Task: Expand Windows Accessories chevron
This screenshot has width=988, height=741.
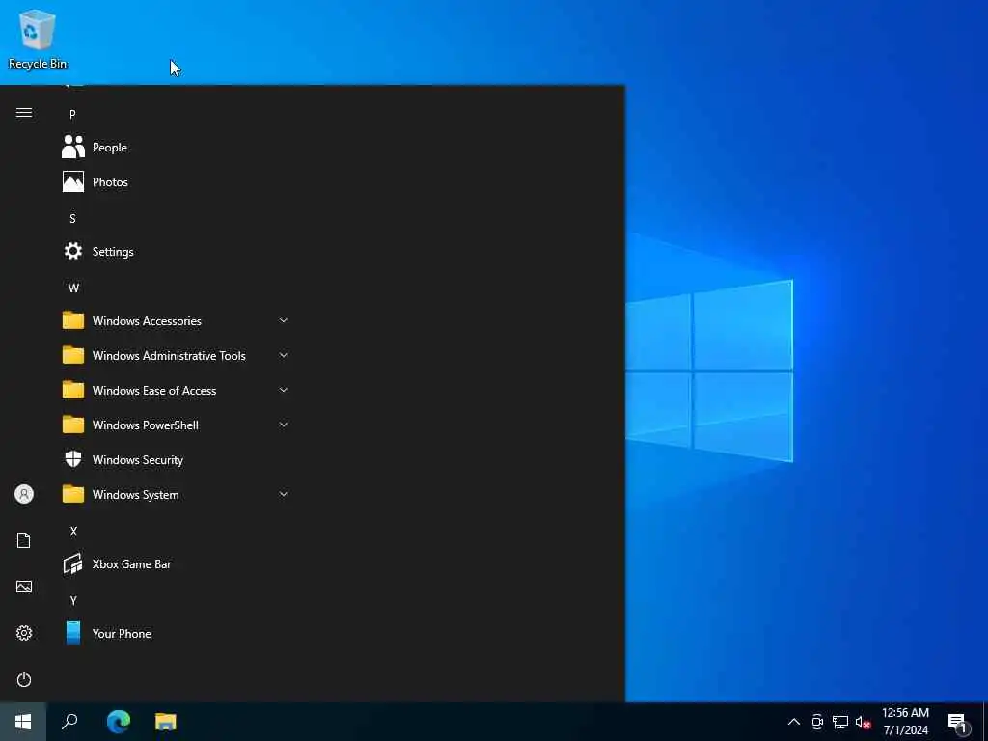Action: (x=284, y=320)
